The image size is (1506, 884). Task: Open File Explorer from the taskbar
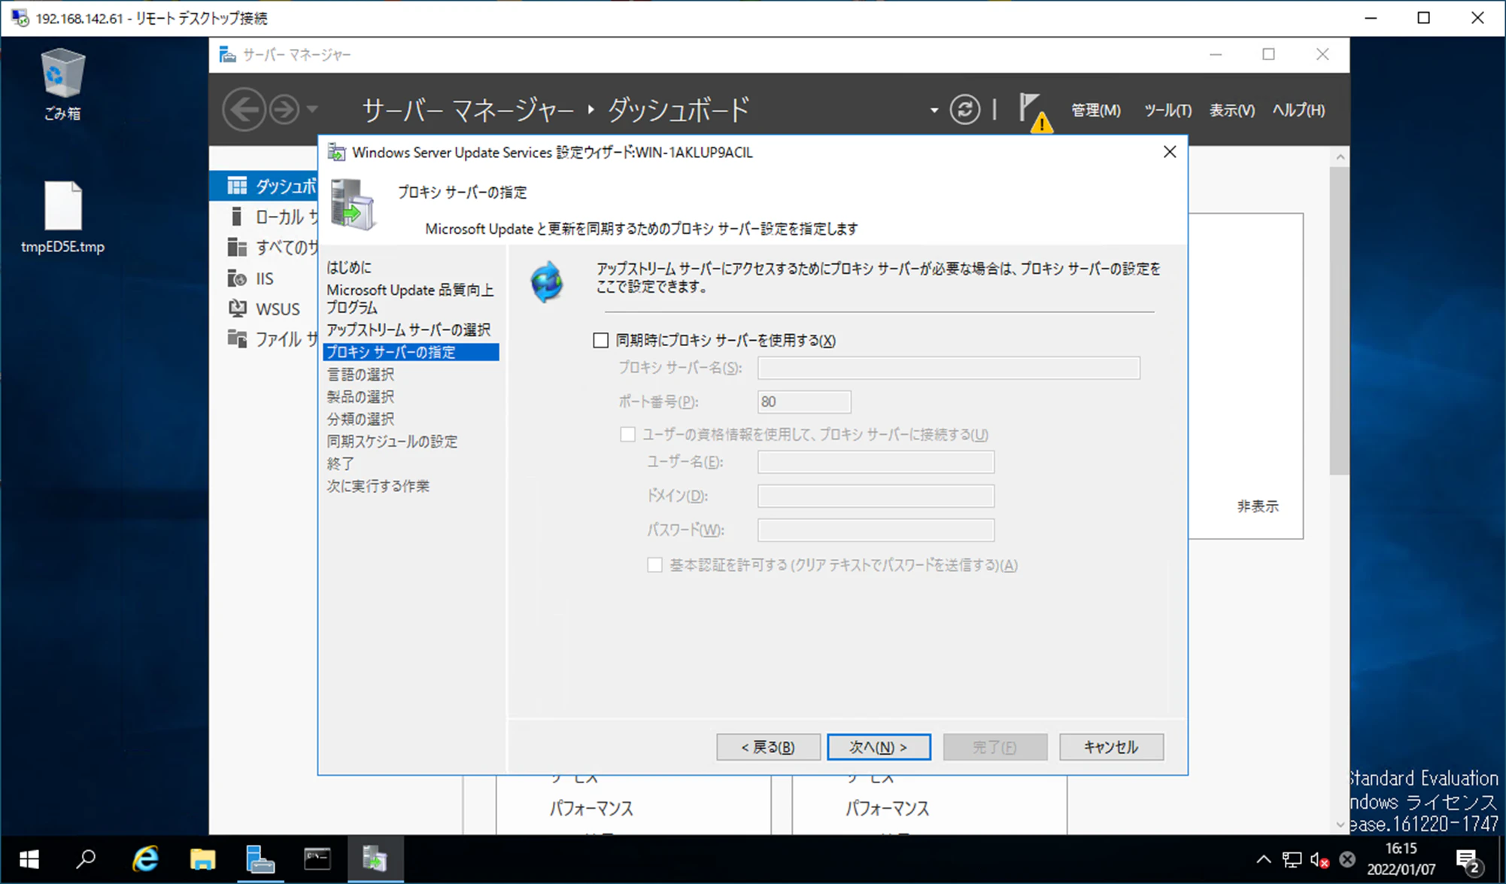[202, 859]
